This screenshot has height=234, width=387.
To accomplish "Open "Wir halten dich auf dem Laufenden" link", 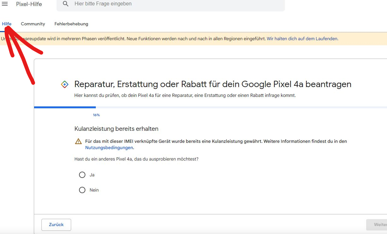I will (x=302, y=39).
